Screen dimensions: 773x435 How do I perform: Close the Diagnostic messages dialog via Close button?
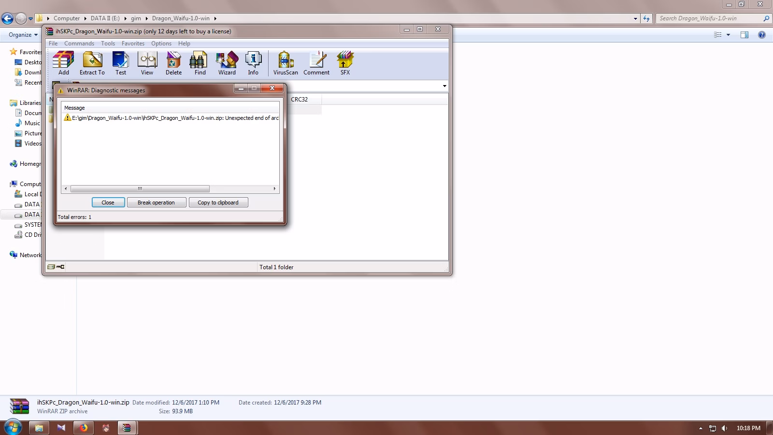click(x=108, y=203)
